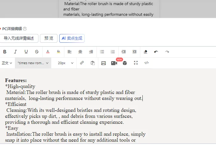Viewport: 216px width, 145px height.
Task: Increase paragraph indent
Action: point(124,52)
